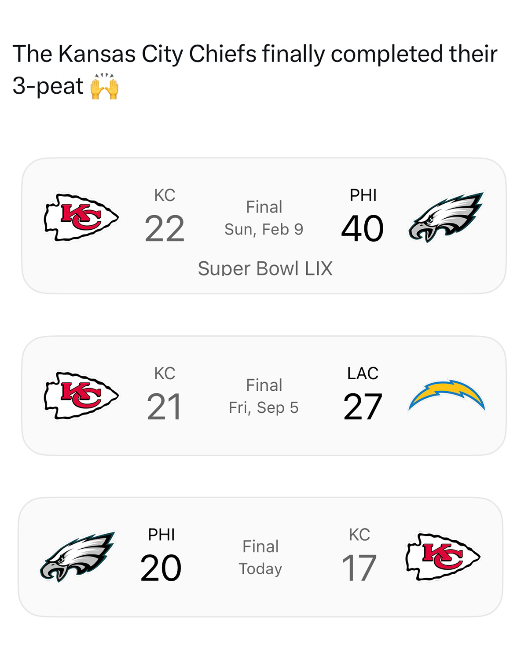Select the Eagles' score of 20
Image resolution: width=528 pixels, height=660 pixels.
coord(161,568)
